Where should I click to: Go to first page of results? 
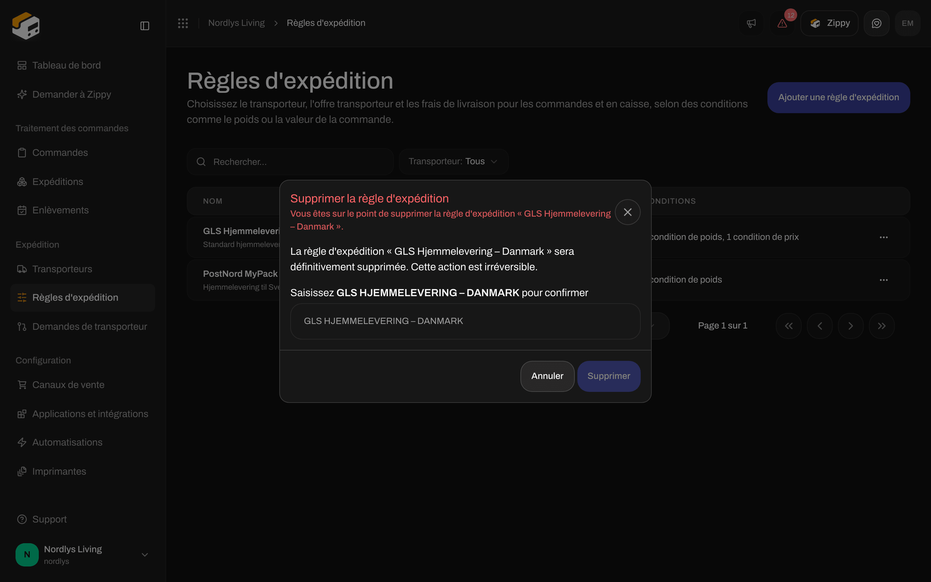[789, 326]
